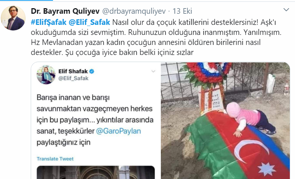This screenshot has height=179, width=295.
Task: Click the grey @Elif_Safak handle under the name
Action: click(x=73, y=78)
